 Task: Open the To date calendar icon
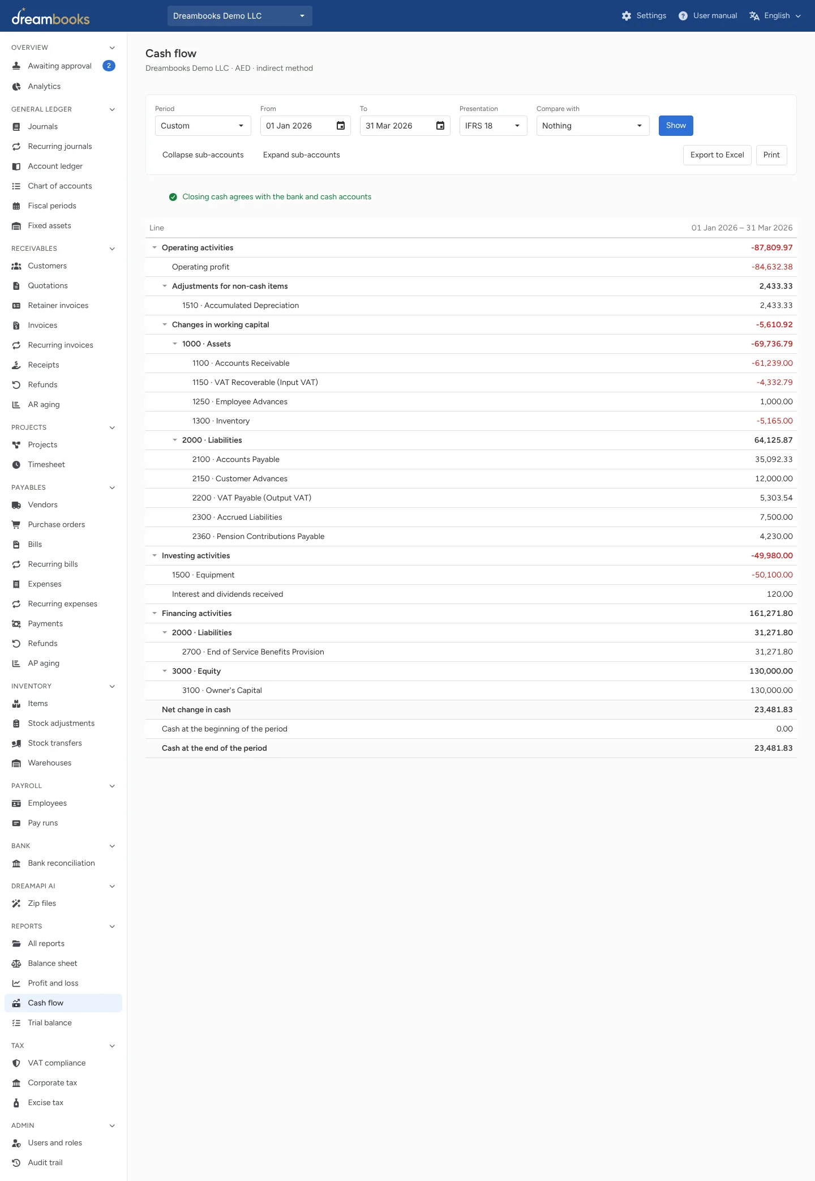click(x=440, y=126)
